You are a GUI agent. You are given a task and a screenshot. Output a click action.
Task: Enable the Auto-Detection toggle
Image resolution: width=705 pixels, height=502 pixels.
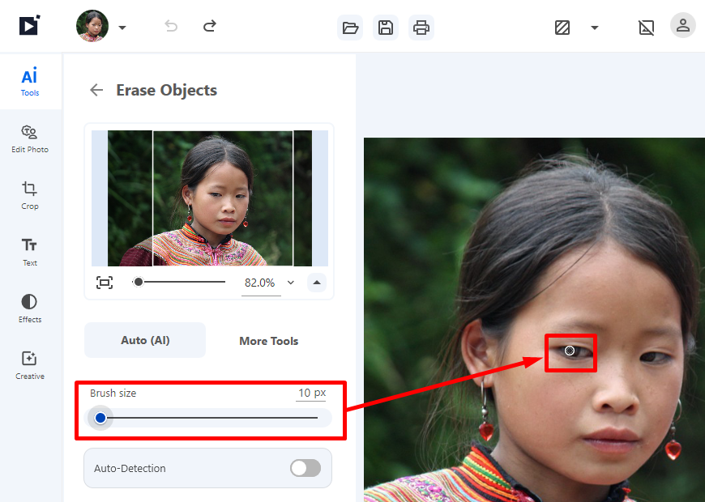pos(305,468)
